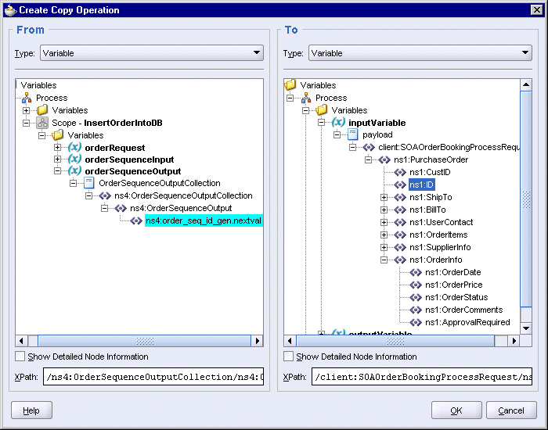Click the ns4:OrderSequenceOutput element icon

coord(121,209)
